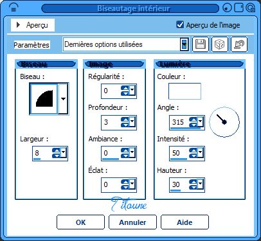
Task: Decrease Hauteur with down arrow
Action: (x=193, y=187)
